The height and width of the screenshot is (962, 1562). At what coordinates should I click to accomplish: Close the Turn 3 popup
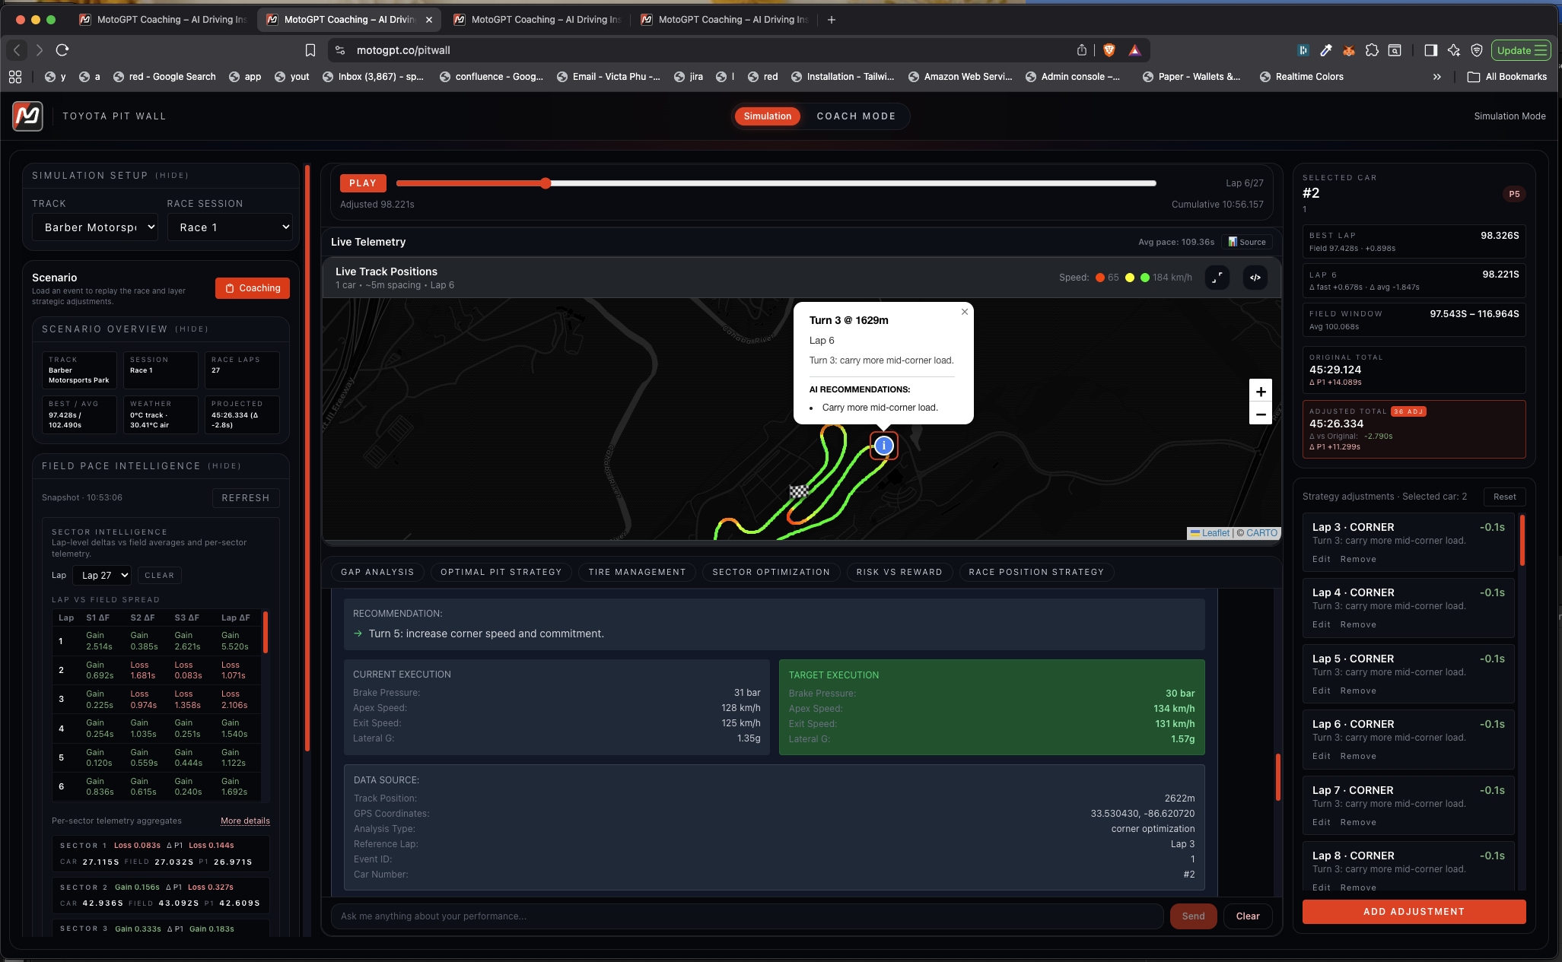coord(965,312)
